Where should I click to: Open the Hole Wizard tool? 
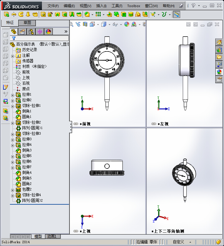point(50,15)
